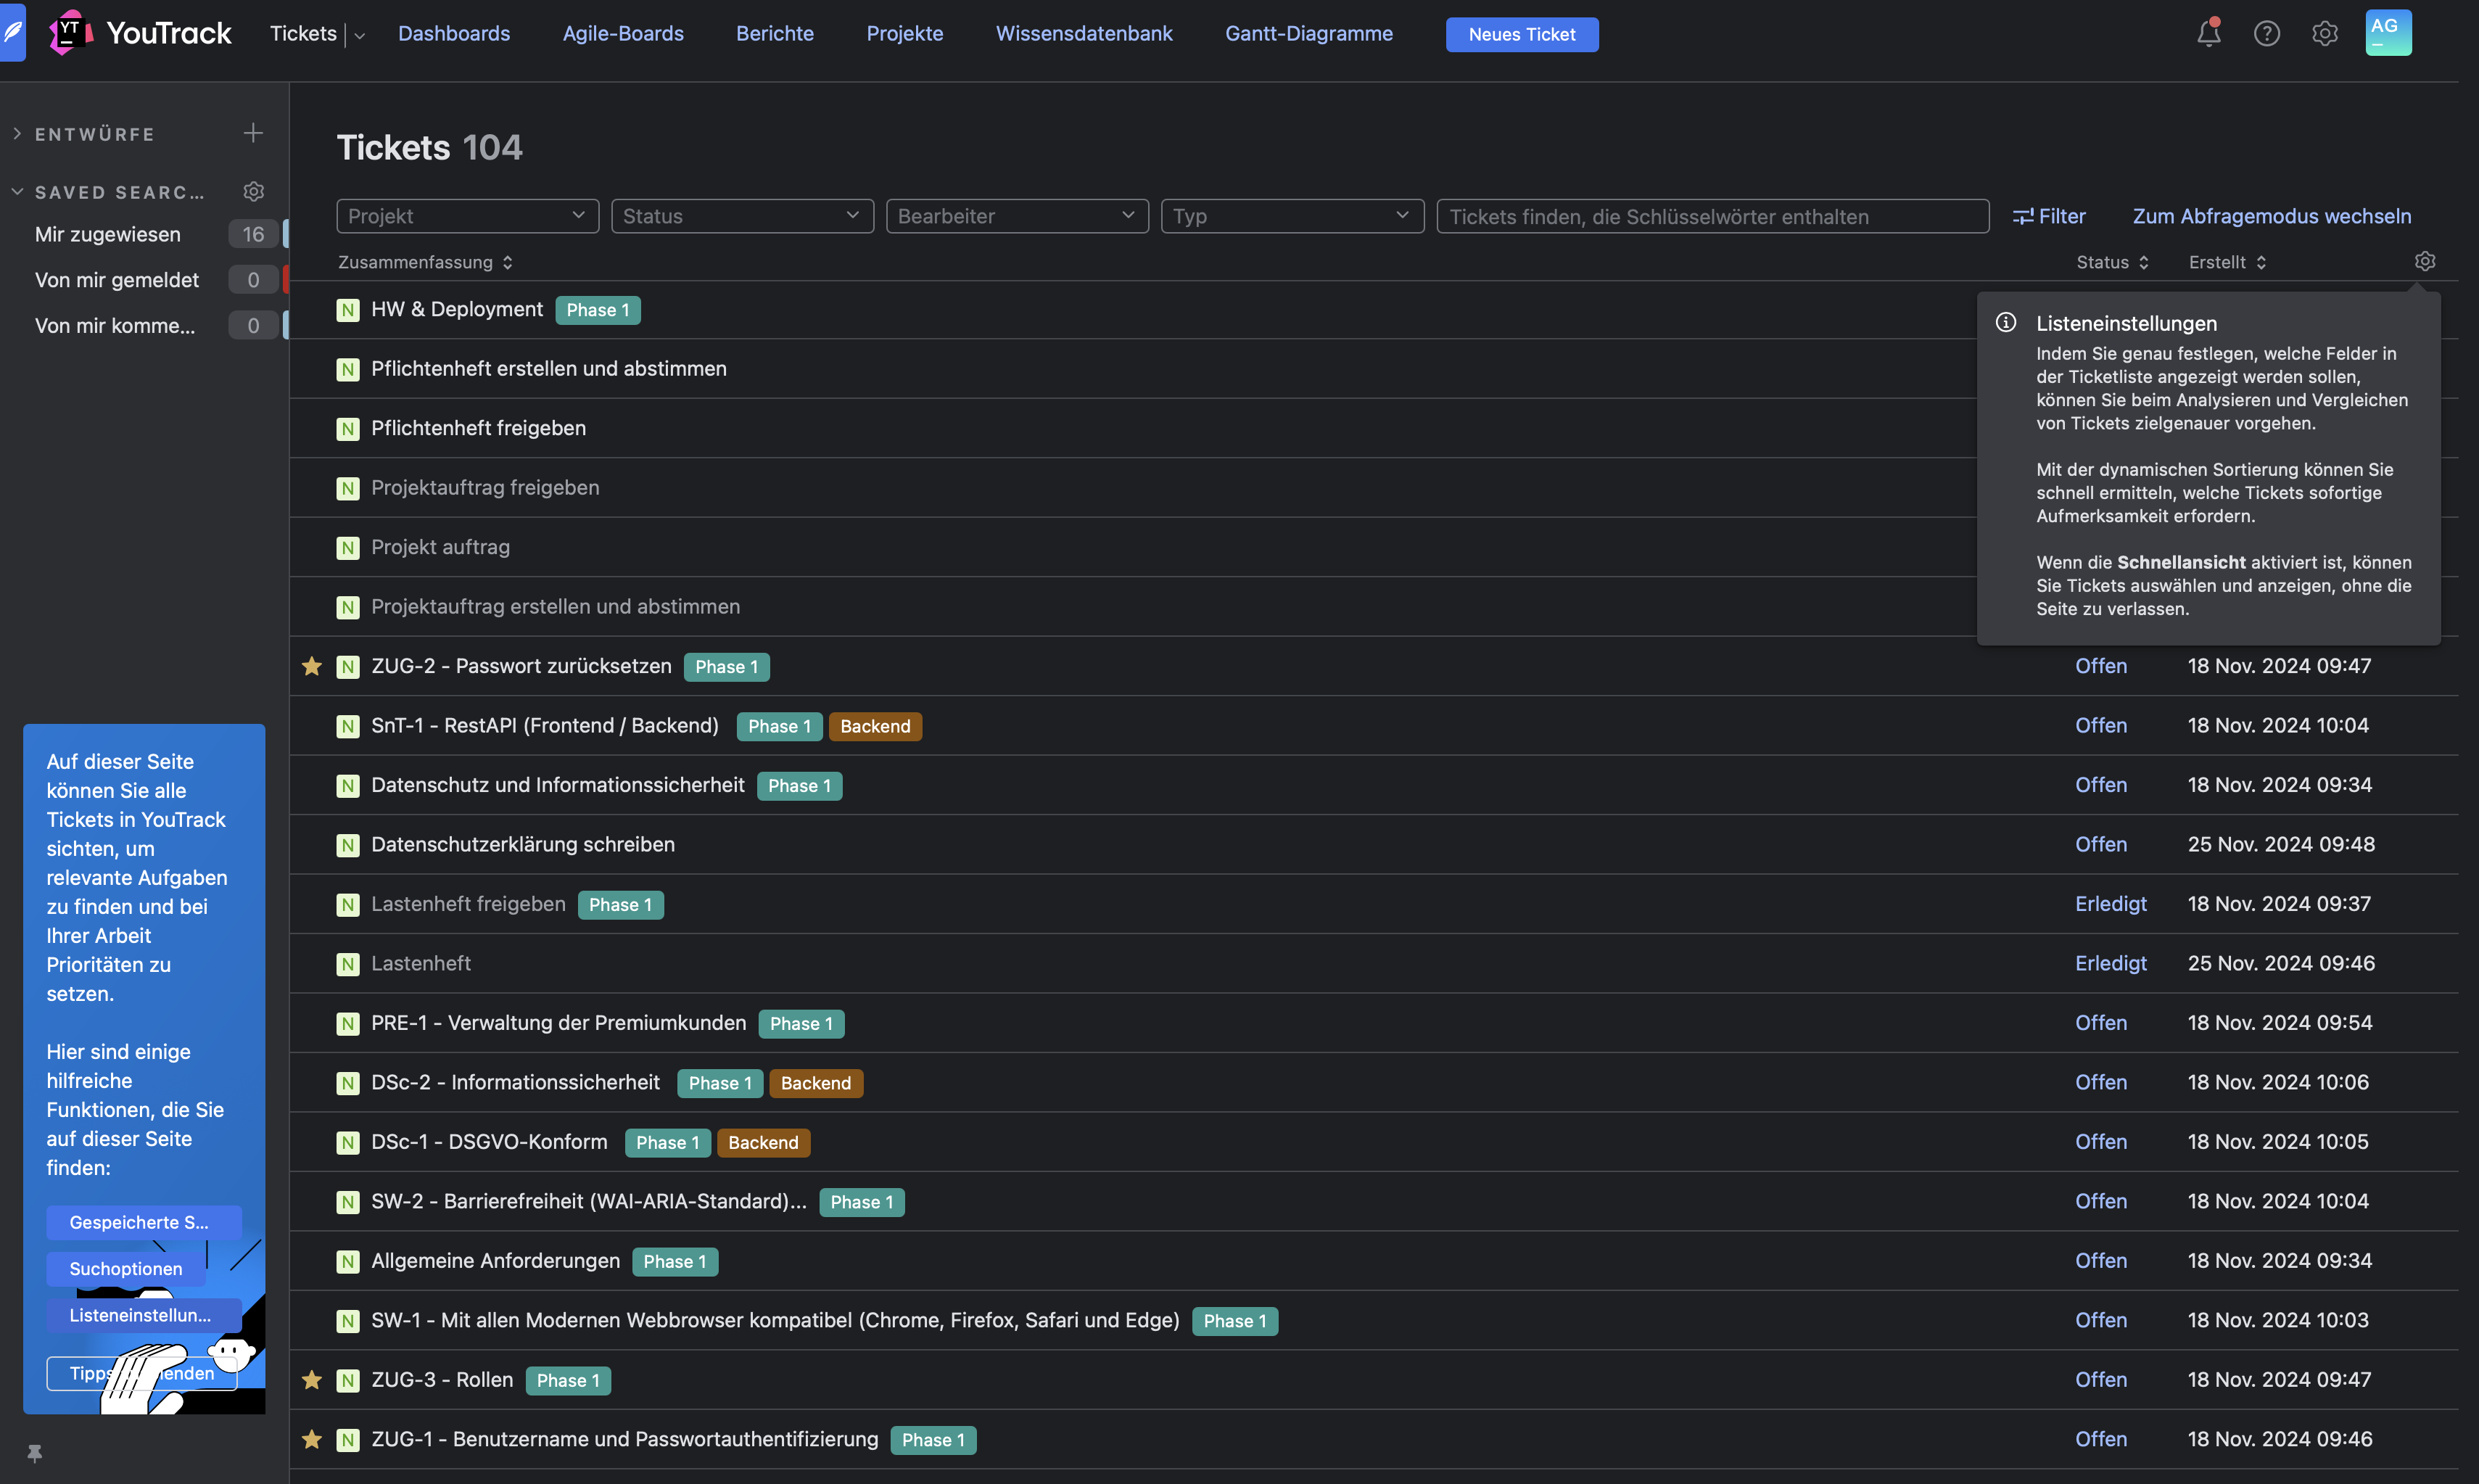Viewport: 2479px width, 1484px height.
Task: Open the saved searches settings gear
Action: coord(253,191)
